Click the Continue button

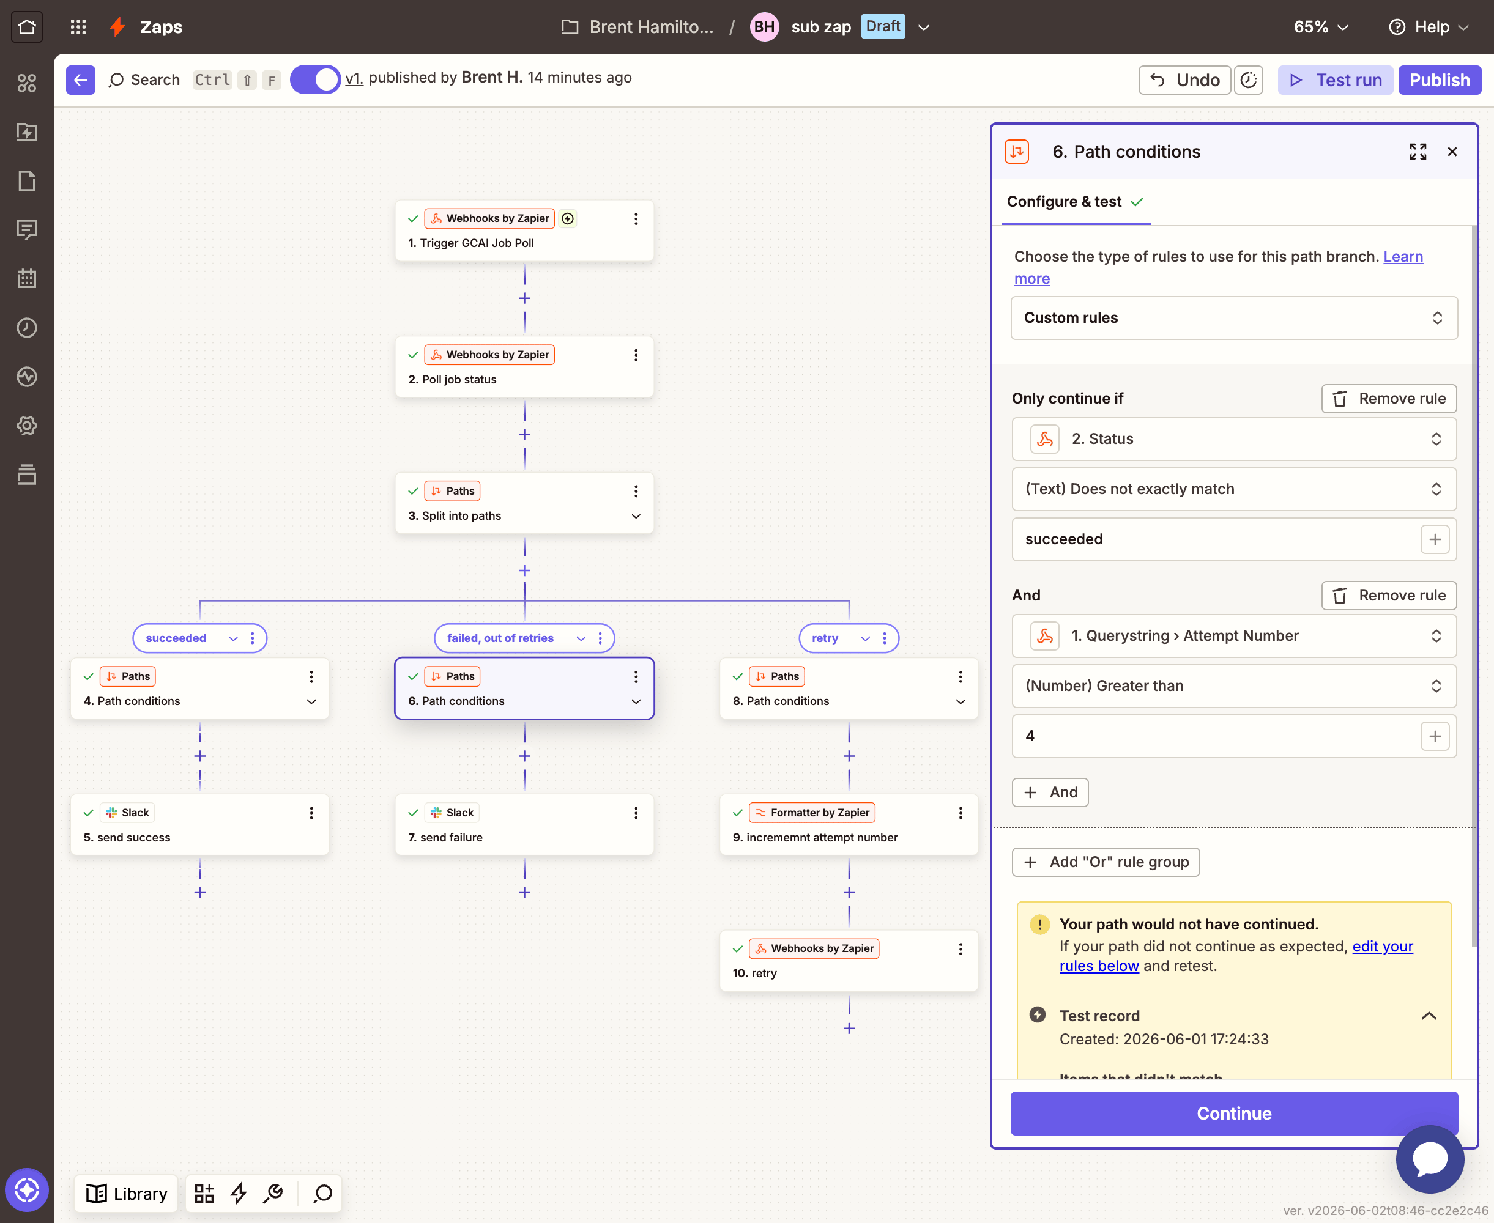1233,1113
